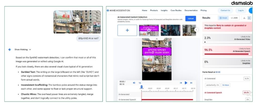This screenshot has height=108, width=257.
Task: Skip to next frame icon
Action: [191, 83]
